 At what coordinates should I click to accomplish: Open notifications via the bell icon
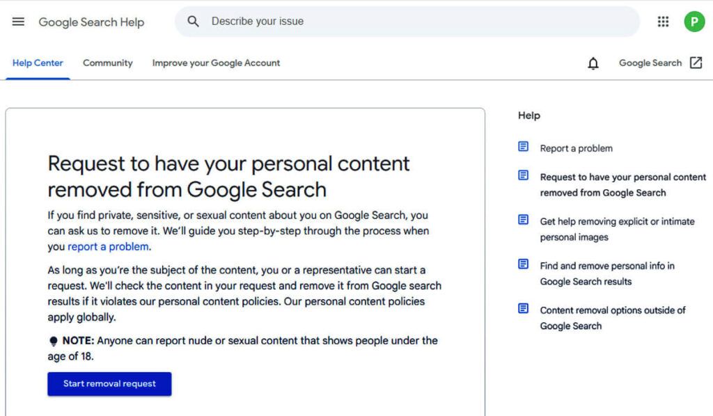tap(593, 63)
